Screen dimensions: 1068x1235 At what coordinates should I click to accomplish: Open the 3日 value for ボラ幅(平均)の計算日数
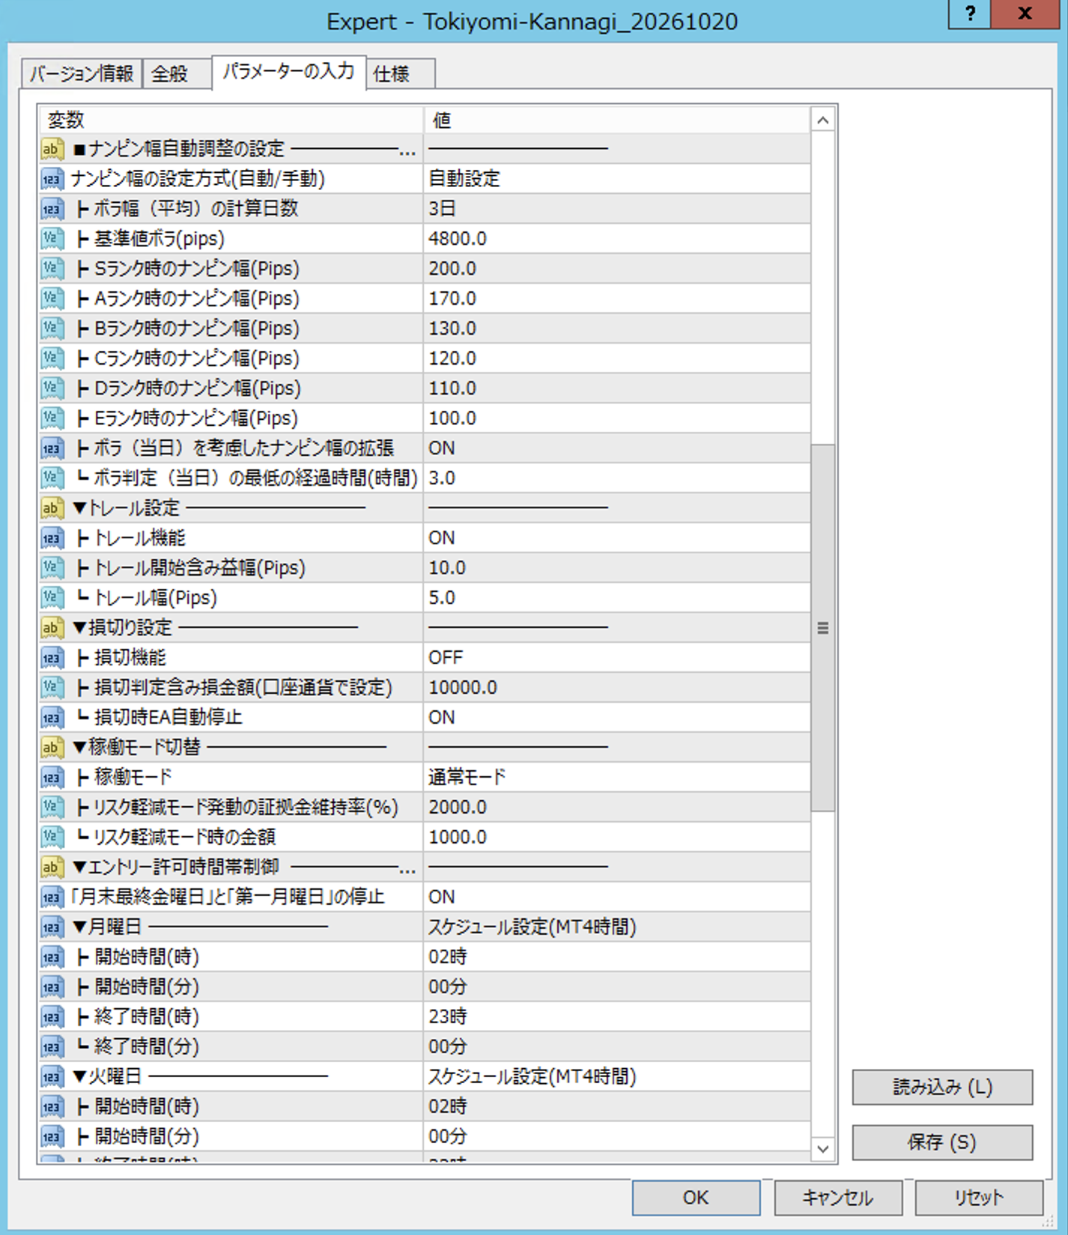[616, 209]
